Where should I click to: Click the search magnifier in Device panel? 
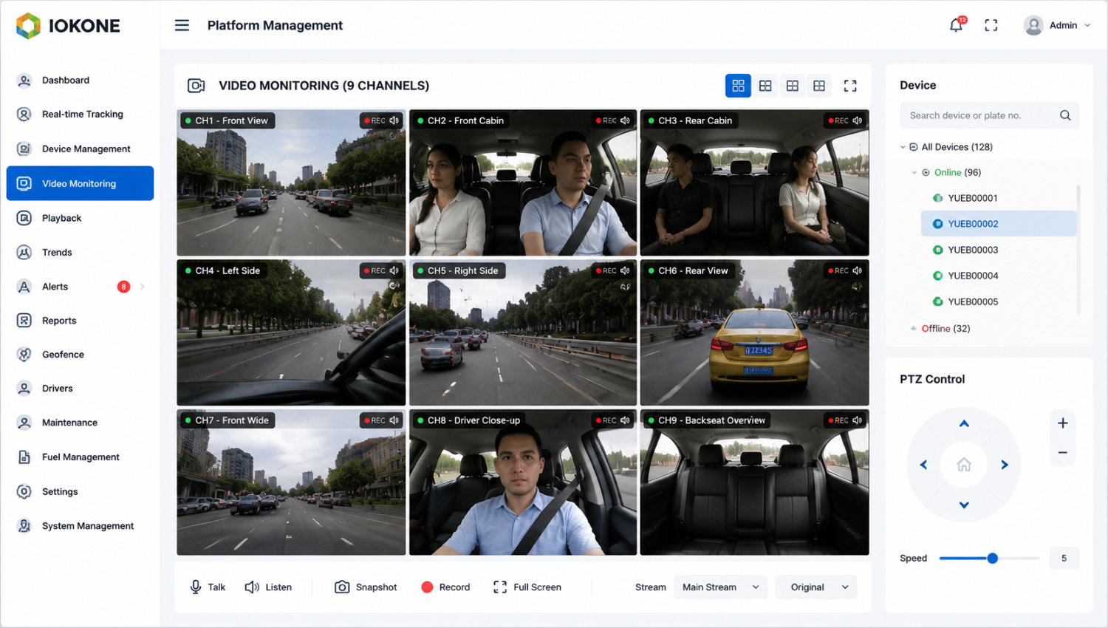pos(1065,115)
